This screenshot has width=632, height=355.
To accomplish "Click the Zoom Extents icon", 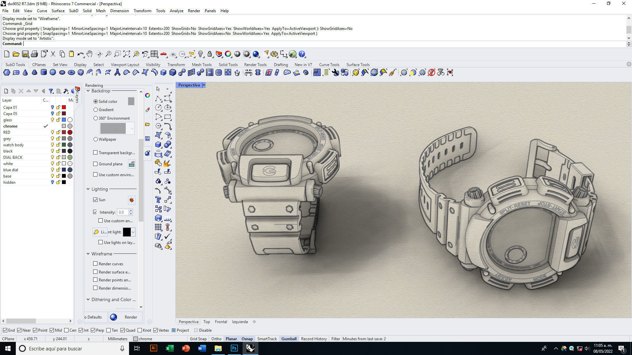I will (x=127, y=54).
